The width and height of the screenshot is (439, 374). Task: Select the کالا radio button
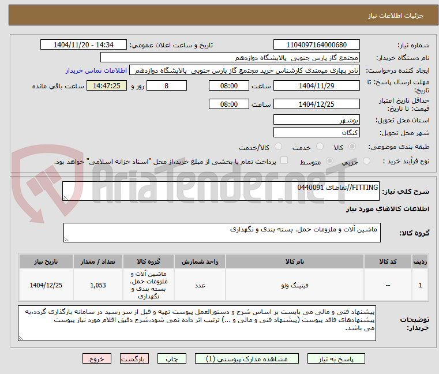point(352,147)
